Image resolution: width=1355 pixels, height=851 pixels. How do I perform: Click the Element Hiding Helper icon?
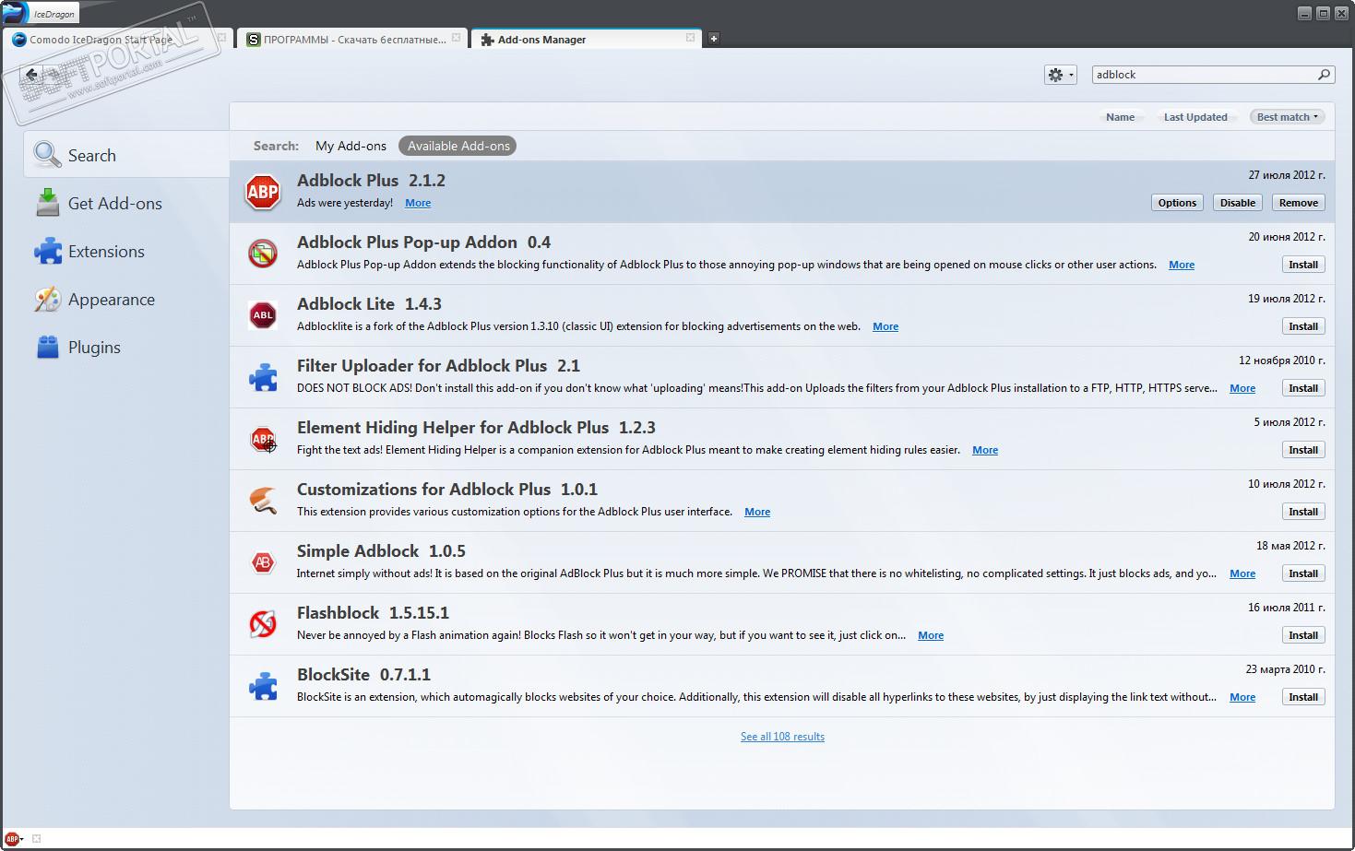pyautogui.click(x=263, y=439)
